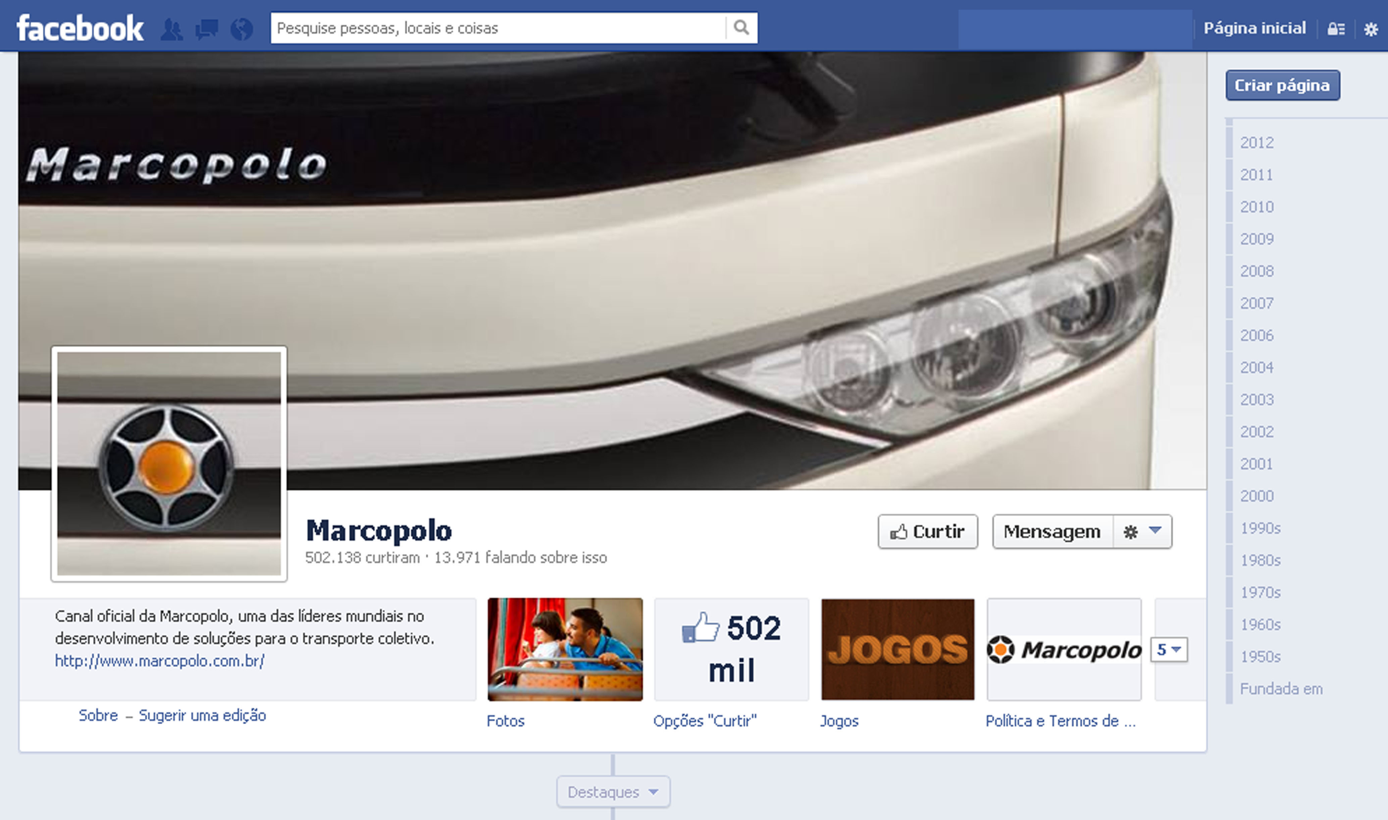
Task: Open the 502 mil likes tile
Action: (732, 649)
